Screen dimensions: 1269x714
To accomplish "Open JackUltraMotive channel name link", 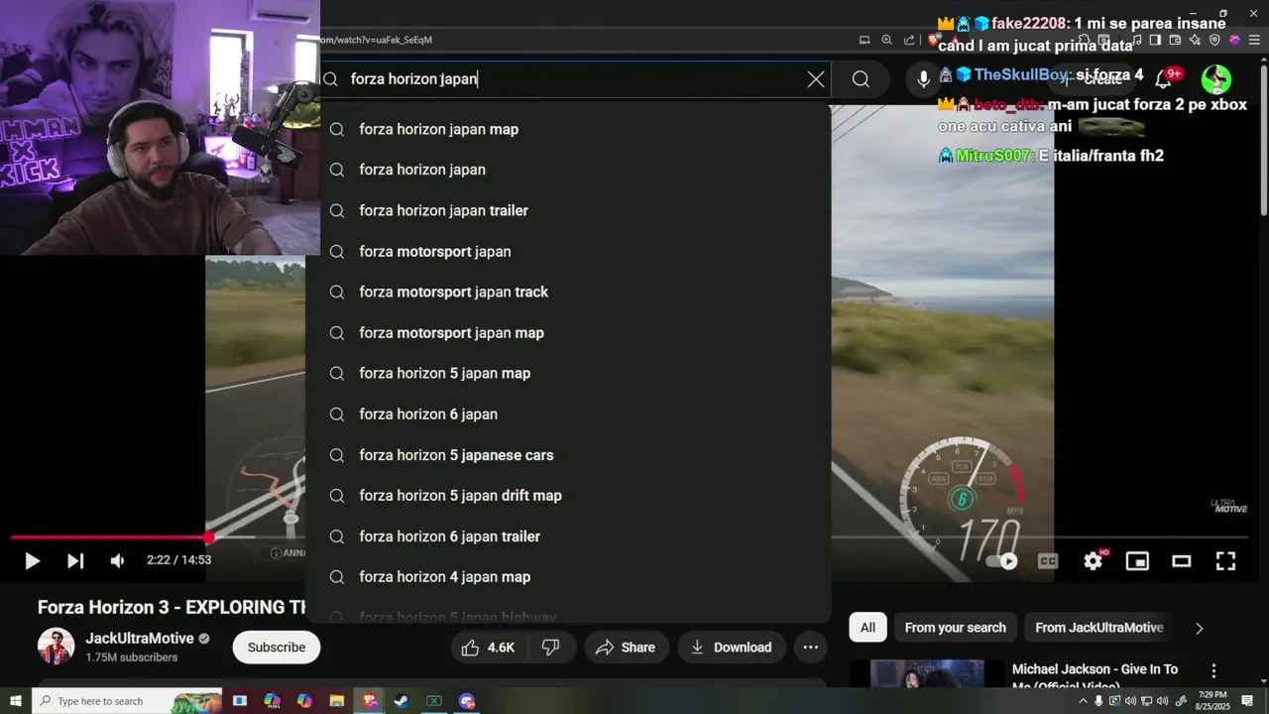I will pos(140,639).
